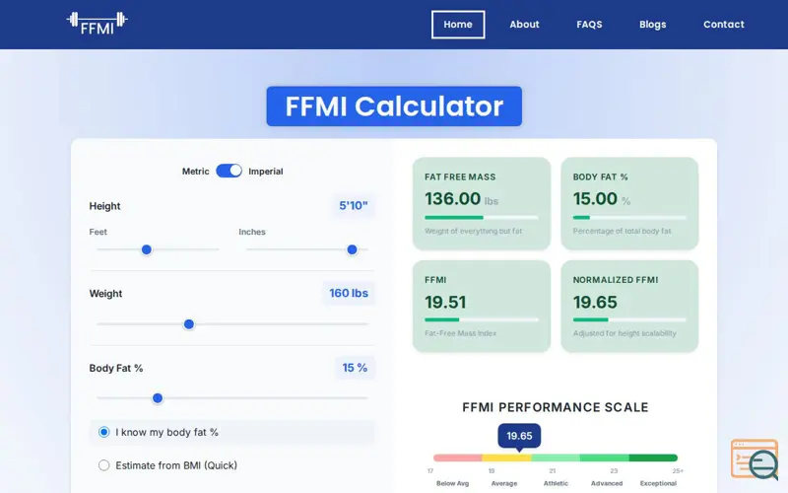Click the Inches height slider handle
The image size is (788, 493).
click(352, 249)
